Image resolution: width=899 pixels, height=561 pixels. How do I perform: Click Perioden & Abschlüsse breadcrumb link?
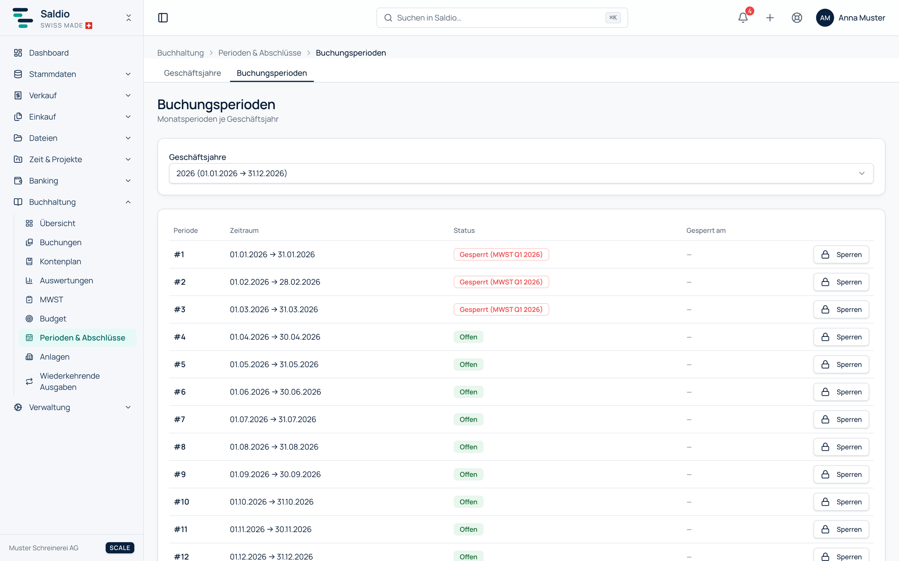point(260,53)
